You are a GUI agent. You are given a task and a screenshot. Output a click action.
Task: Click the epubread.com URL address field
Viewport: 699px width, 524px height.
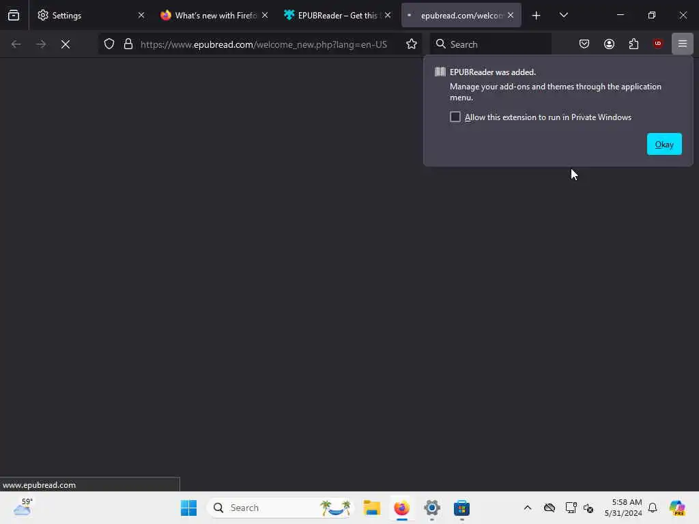264,44
